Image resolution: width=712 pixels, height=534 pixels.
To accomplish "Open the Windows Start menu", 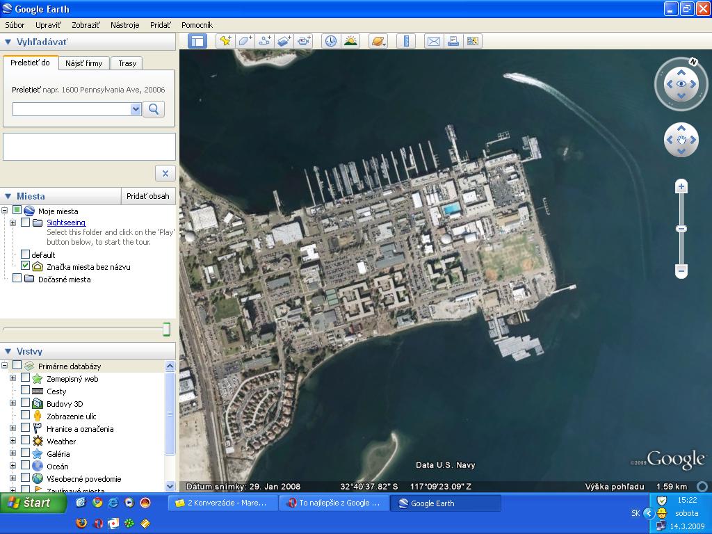I will point(33,503).
